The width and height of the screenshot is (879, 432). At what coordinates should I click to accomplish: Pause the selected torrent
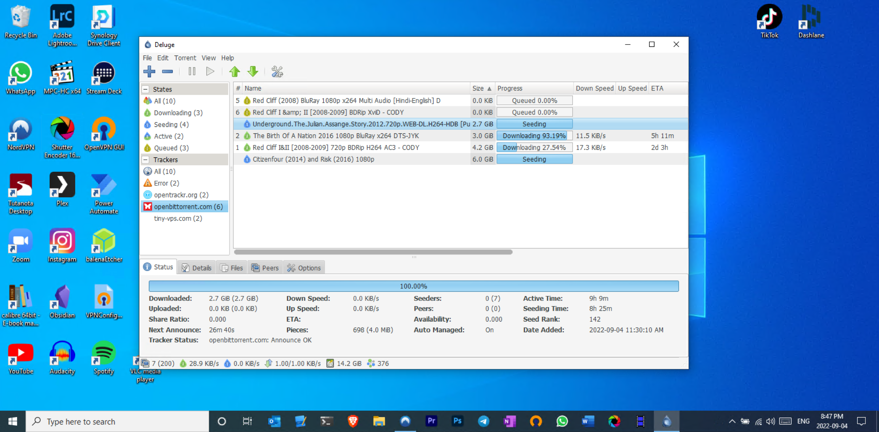192,71
